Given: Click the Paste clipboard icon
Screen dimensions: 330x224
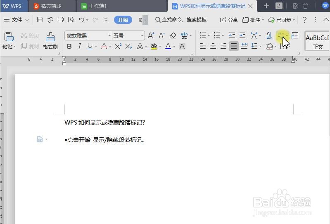Looking at the screenshot, I should click(9, 37).
